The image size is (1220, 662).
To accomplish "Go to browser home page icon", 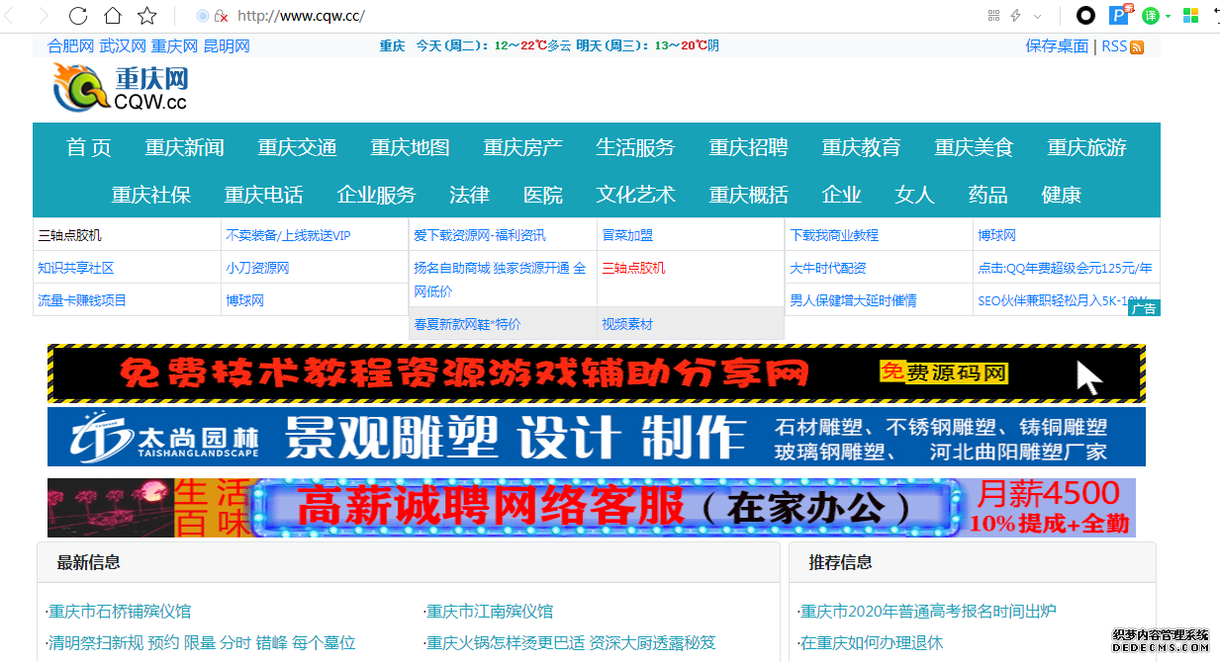I will coord(113,16).
